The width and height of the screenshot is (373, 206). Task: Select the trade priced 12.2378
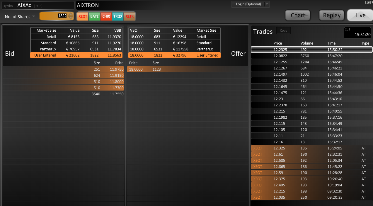point(312,105)
